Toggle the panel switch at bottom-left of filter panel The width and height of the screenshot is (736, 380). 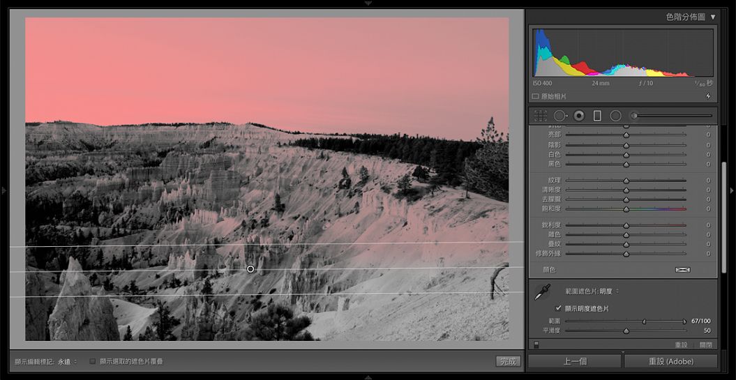pyautogui.click(x=536, y=345)
